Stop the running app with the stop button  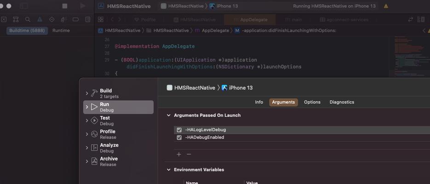(65, 6)
